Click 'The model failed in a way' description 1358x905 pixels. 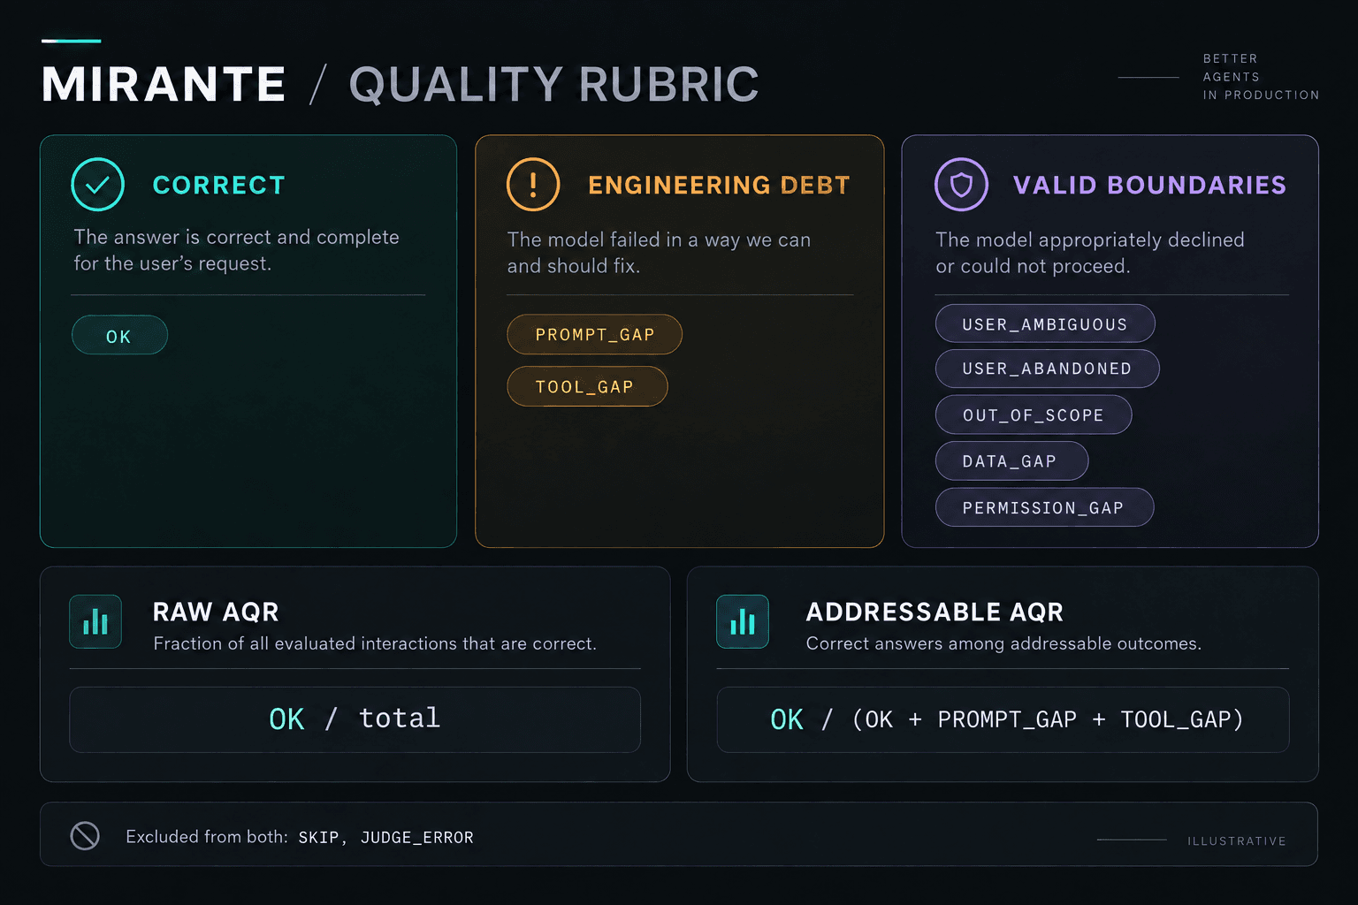[x=659, y=253]
